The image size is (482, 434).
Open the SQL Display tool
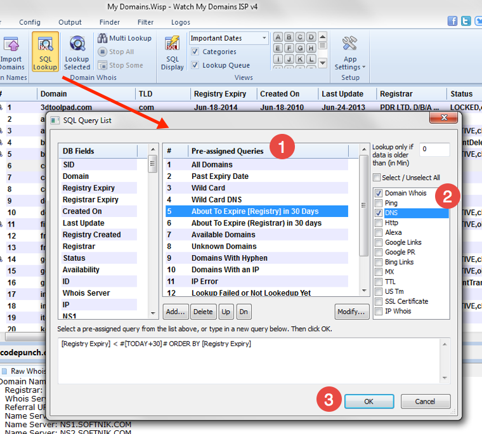pos(172,52)
